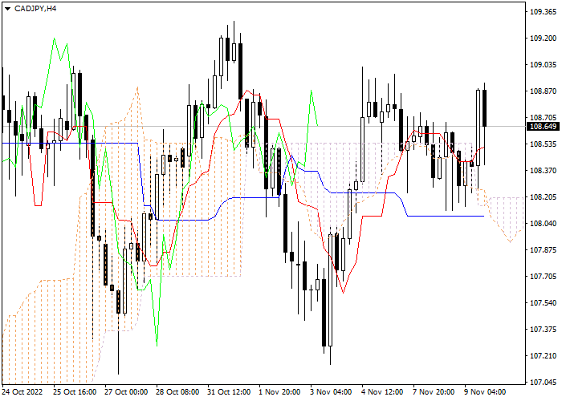Click the 107.705 price axis label

click(543, 277)
